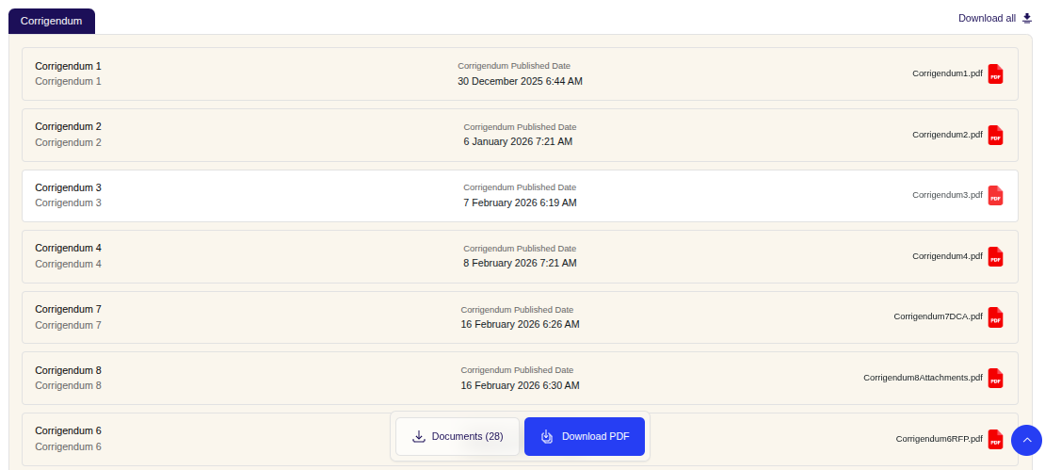Select the bold Corrigendum 8 title
This screenshot has height=470, width=1045.
click(68, 371)
